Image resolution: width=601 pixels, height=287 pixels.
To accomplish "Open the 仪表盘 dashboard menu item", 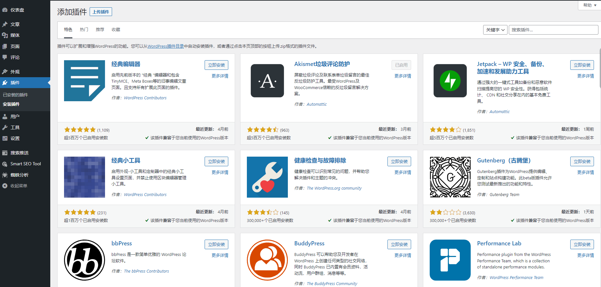I will (x=17, y=10).
